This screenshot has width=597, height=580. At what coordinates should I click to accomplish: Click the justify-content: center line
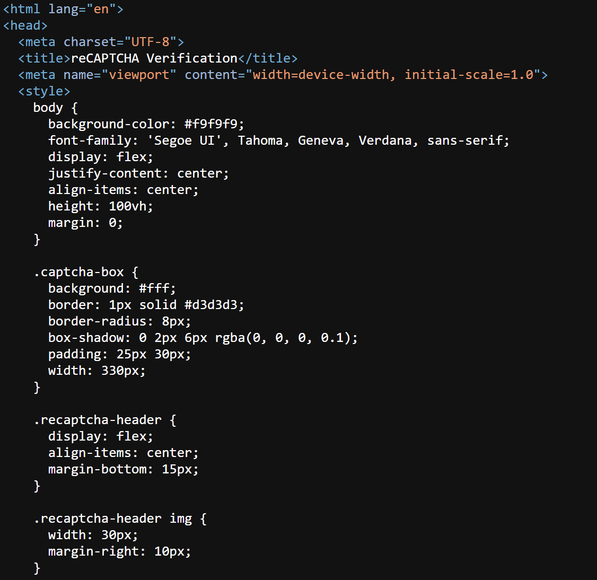pos(138,173)
